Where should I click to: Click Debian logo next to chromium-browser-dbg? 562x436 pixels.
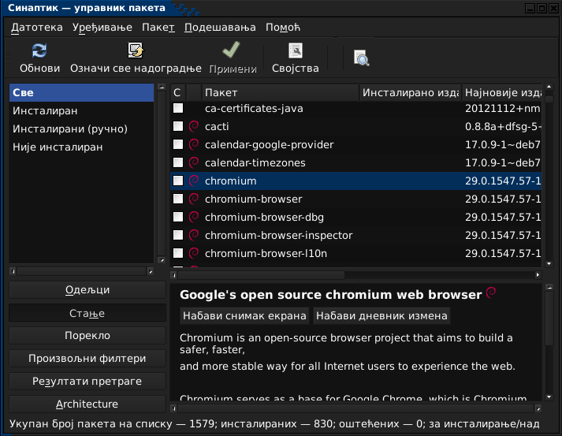[194, 217]
